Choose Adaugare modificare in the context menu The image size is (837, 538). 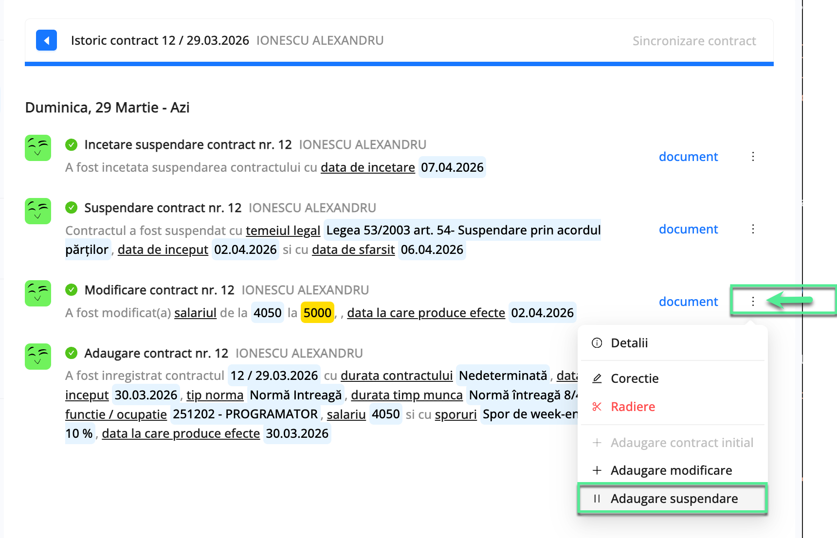(671, 470)
